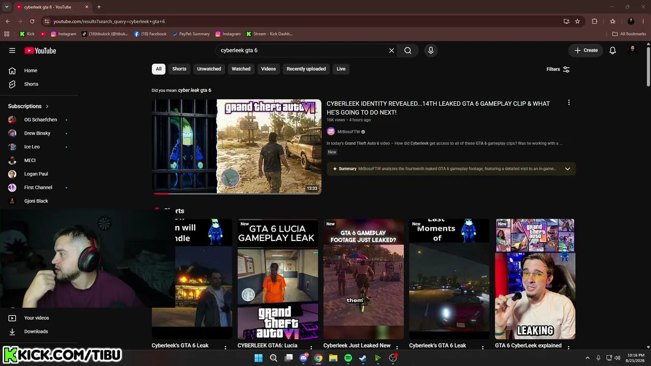651x366 pixels.
Task: Go to the YouTube home logo
Action: coord(40,50)
